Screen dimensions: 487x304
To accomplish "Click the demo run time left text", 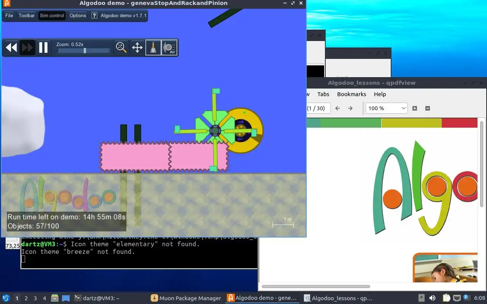I will pos(67,217).
